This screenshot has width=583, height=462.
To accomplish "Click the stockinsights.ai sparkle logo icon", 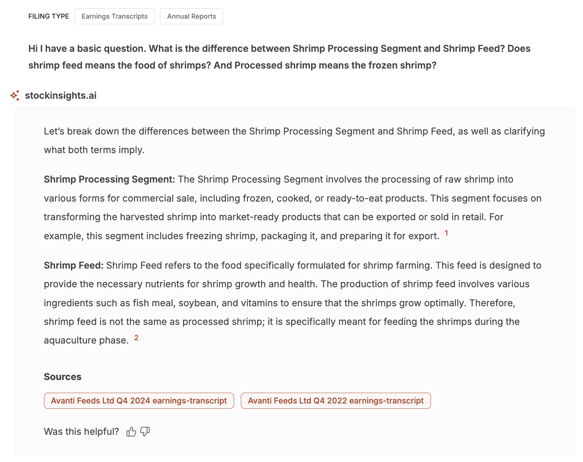I will (x=15, y=95).
